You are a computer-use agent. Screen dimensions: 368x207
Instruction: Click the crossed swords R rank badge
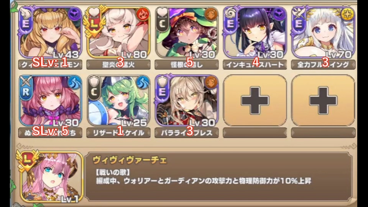26,88
